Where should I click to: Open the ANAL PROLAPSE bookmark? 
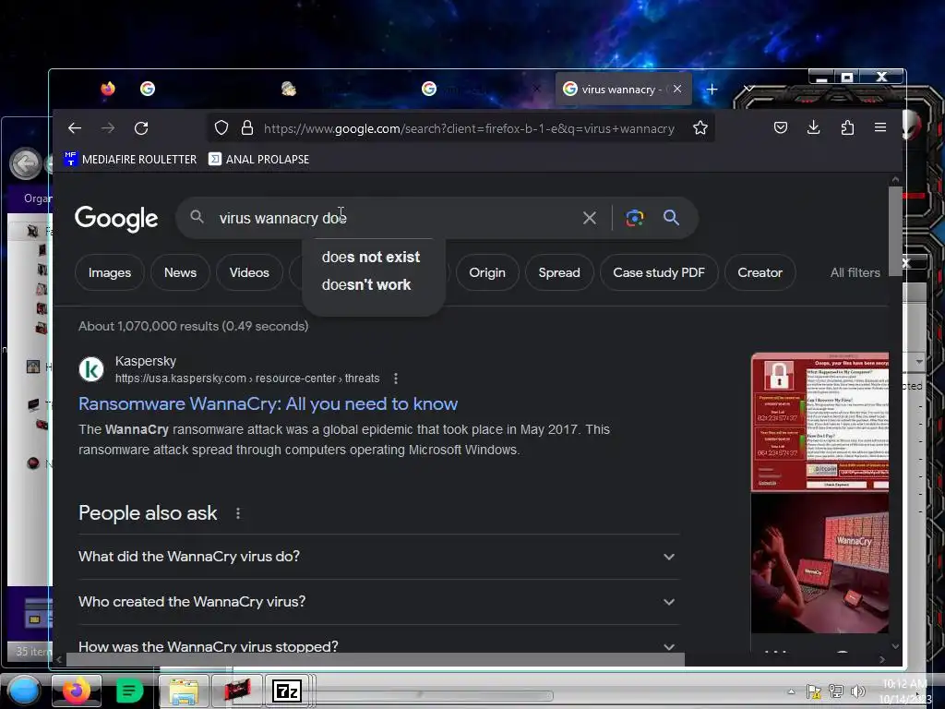coord(258,159)
